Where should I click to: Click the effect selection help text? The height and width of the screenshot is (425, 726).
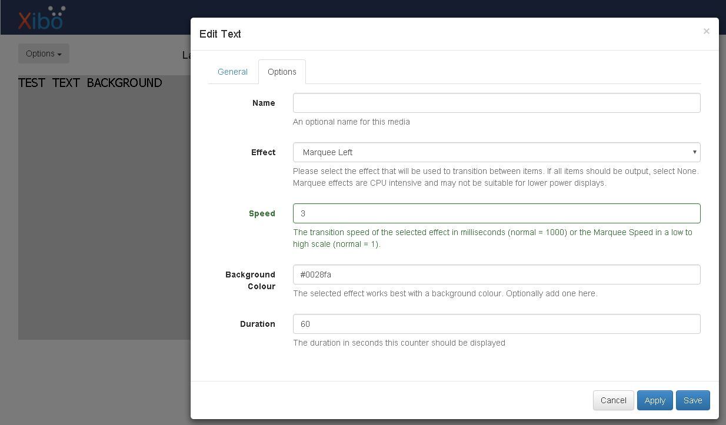tap(496, 177)
